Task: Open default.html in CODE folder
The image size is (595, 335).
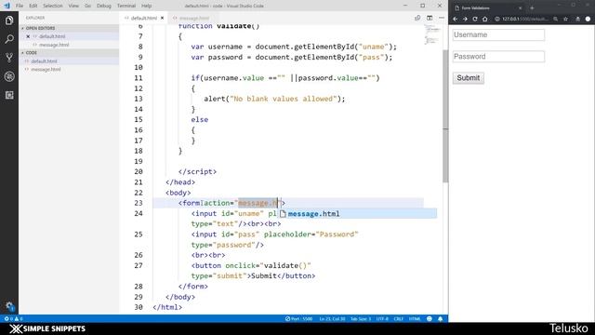Action: [44, 61]
